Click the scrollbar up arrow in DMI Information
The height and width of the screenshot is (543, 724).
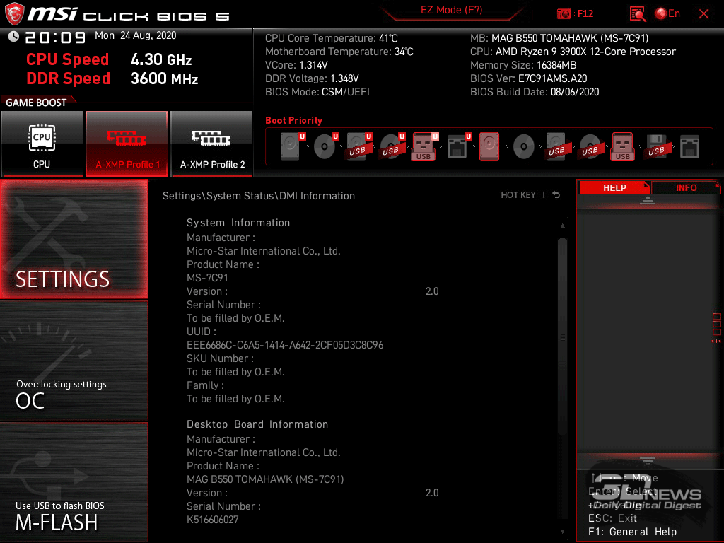(x=562, y=226)
